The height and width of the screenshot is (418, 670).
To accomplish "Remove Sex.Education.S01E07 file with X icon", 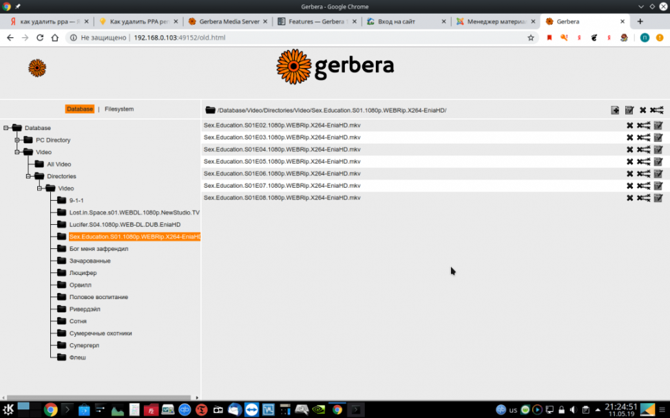I will tap(629, 186).
